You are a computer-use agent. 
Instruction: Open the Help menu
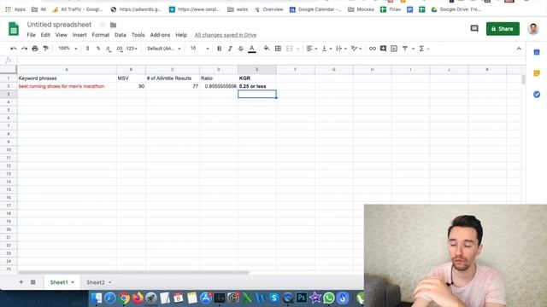point(180,35)
